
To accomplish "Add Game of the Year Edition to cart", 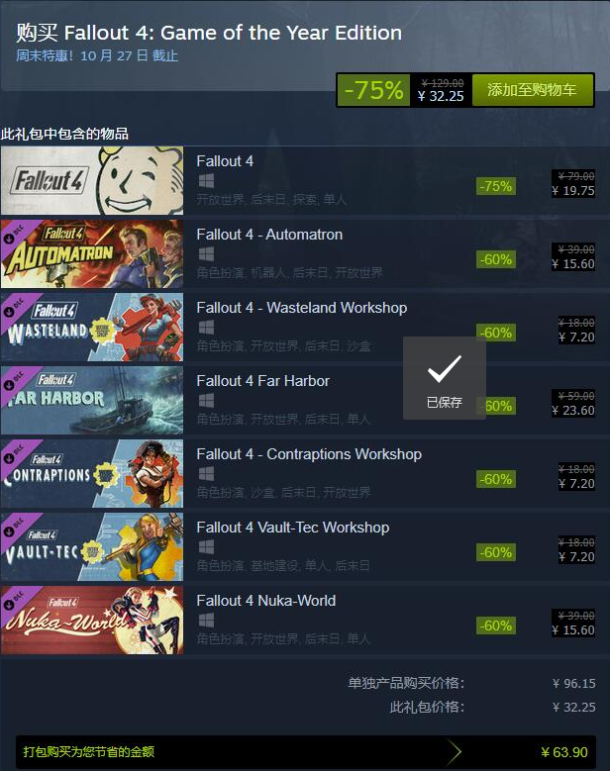I will pyautogui.click(x=533, y=90).
